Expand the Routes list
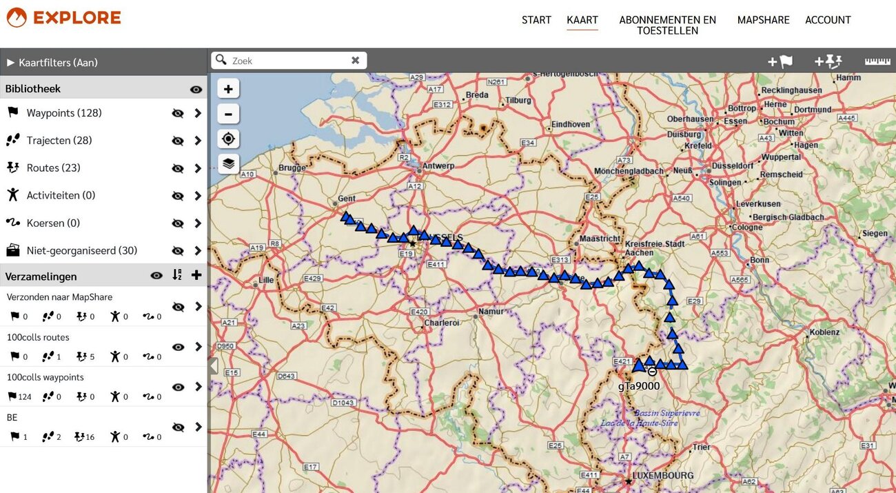Screen dimensions: 896x493 [x=198, y=168]
